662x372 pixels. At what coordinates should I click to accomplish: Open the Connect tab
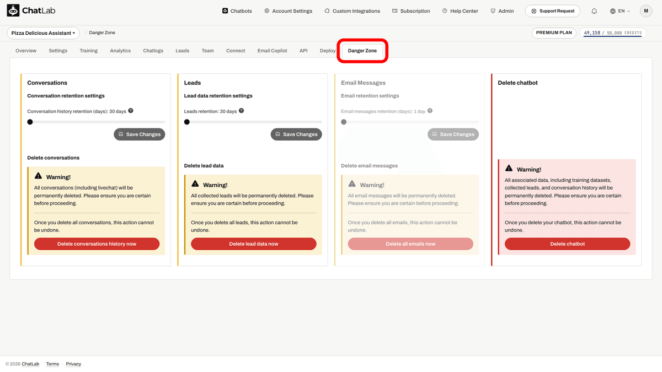(x=236, y=51)
